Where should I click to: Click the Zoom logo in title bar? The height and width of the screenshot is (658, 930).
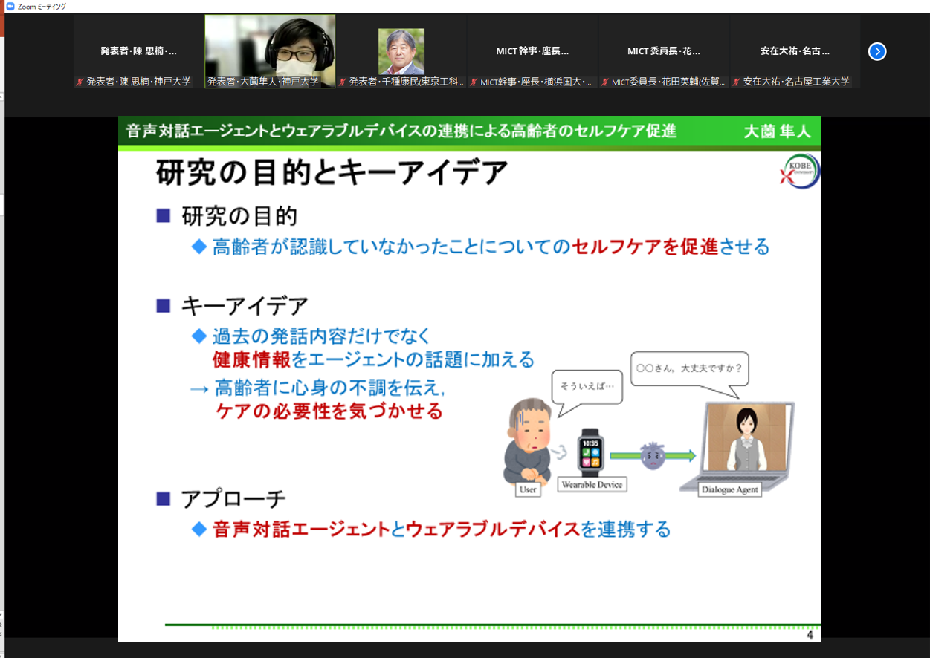(10, 6)
